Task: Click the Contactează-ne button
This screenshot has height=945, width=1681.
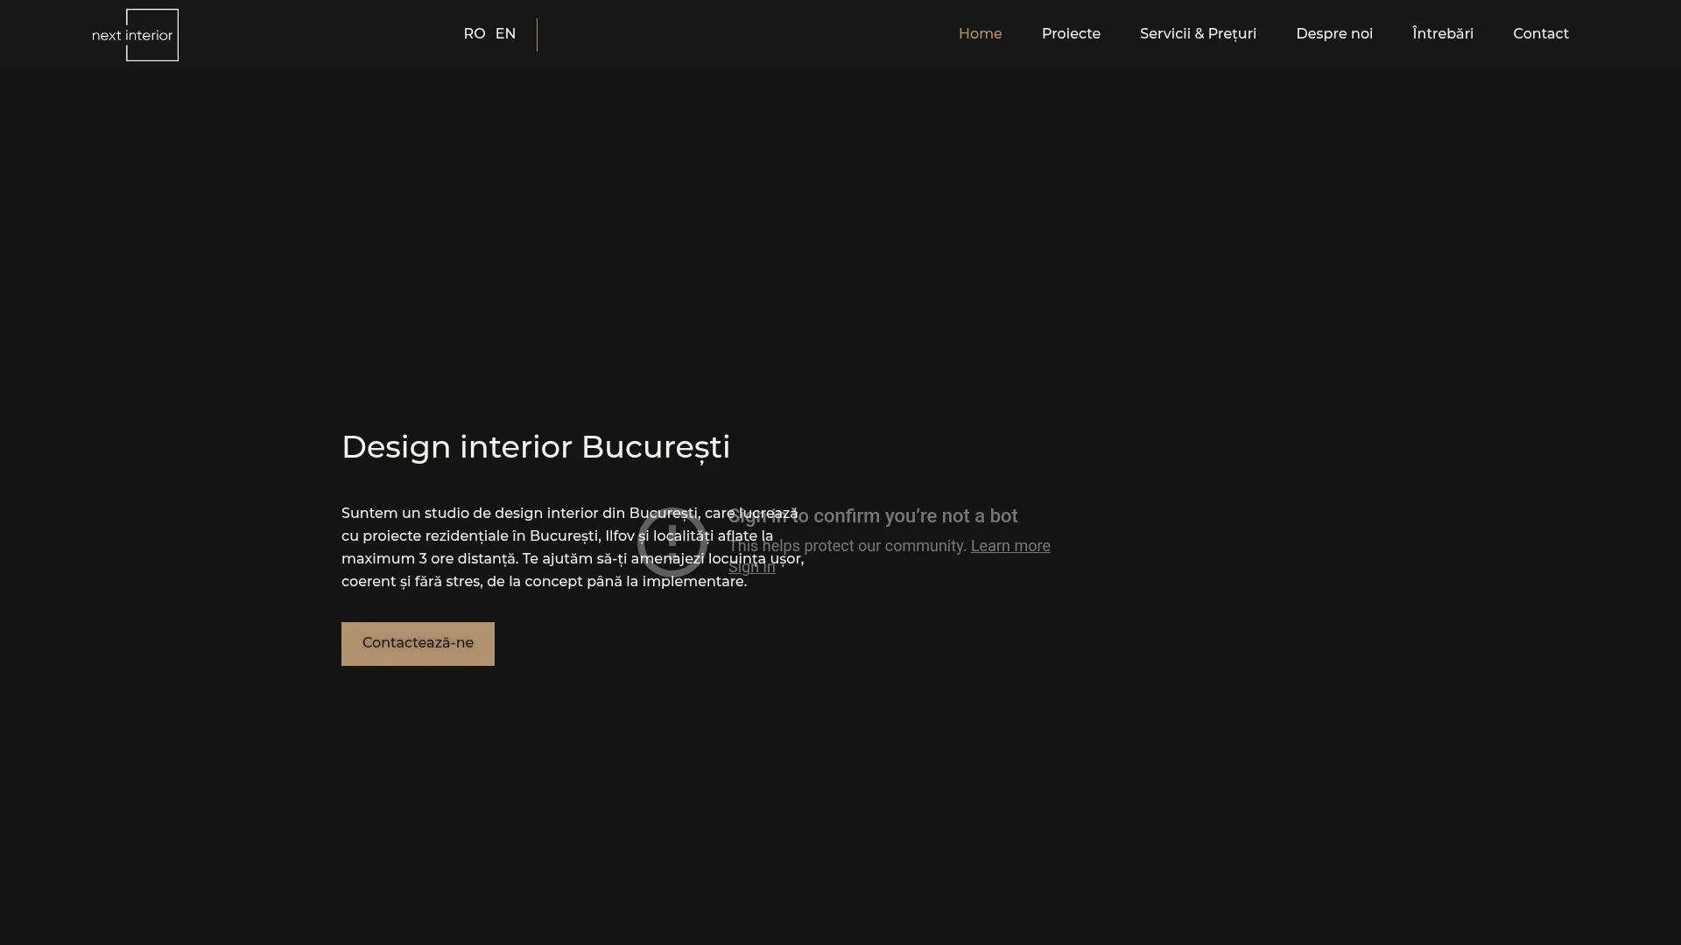Action: pos(418,644)
